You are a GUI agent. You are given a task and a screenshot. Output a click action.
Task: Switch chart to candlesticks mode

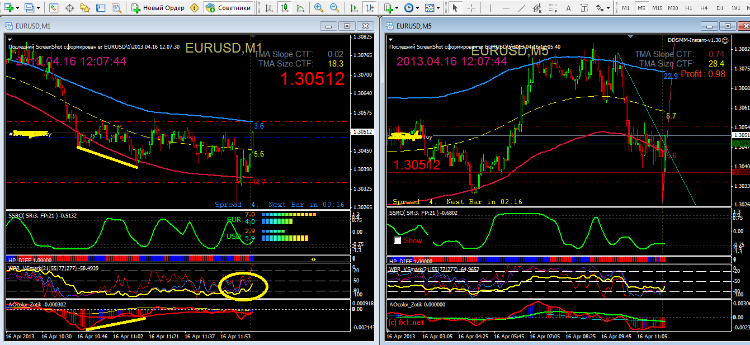click(285, 8)
